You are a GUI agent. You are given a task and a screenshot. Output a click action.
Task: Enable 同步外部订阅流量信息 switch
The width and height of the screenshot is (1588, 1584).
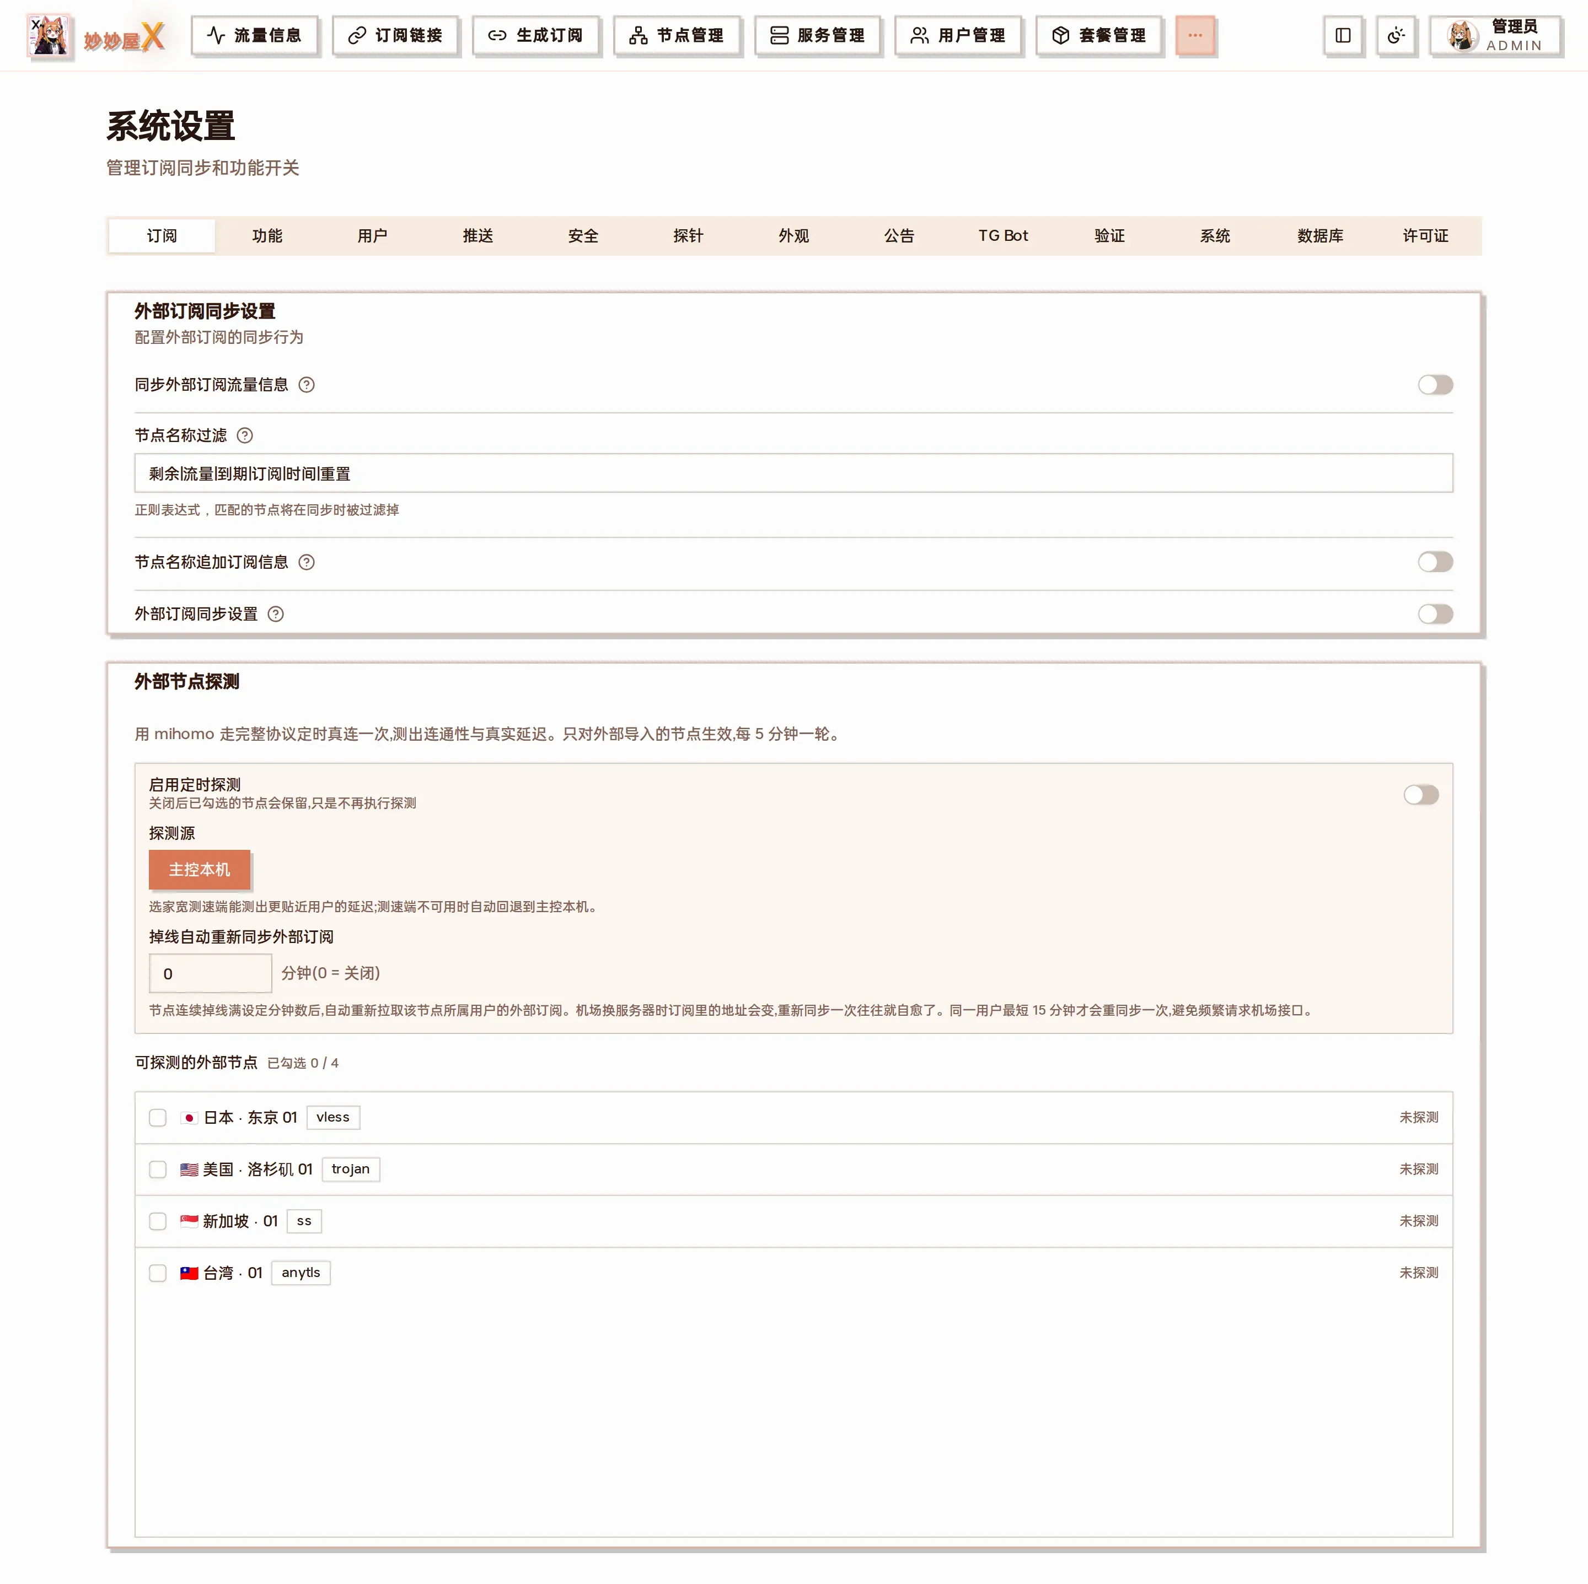(1435, 385)
